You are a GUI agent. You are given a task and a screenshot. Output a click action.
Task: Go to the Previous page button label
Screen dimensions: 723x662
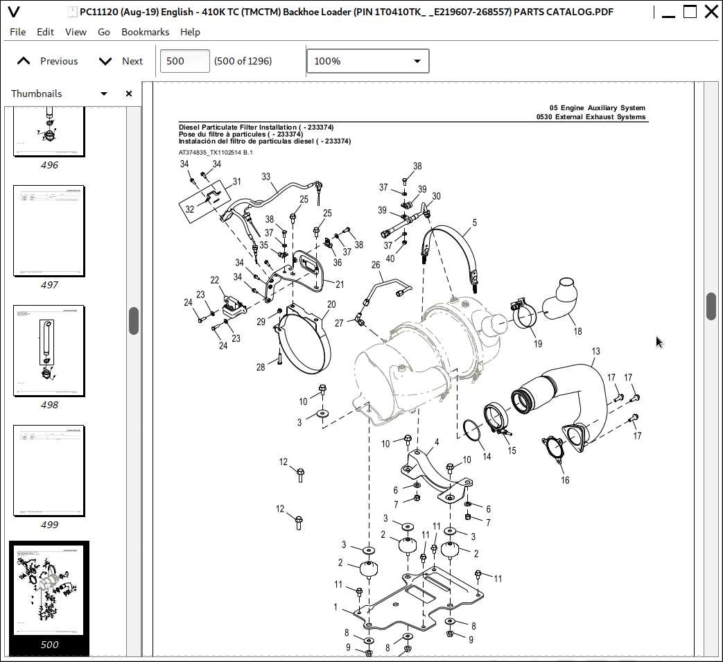(x=59, y=61)
